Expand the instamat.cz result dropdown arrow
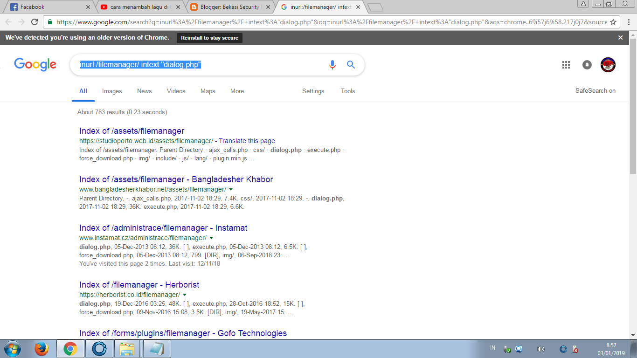Image resolution: width=637 pixels, height=358 pixels. [211, 238]
